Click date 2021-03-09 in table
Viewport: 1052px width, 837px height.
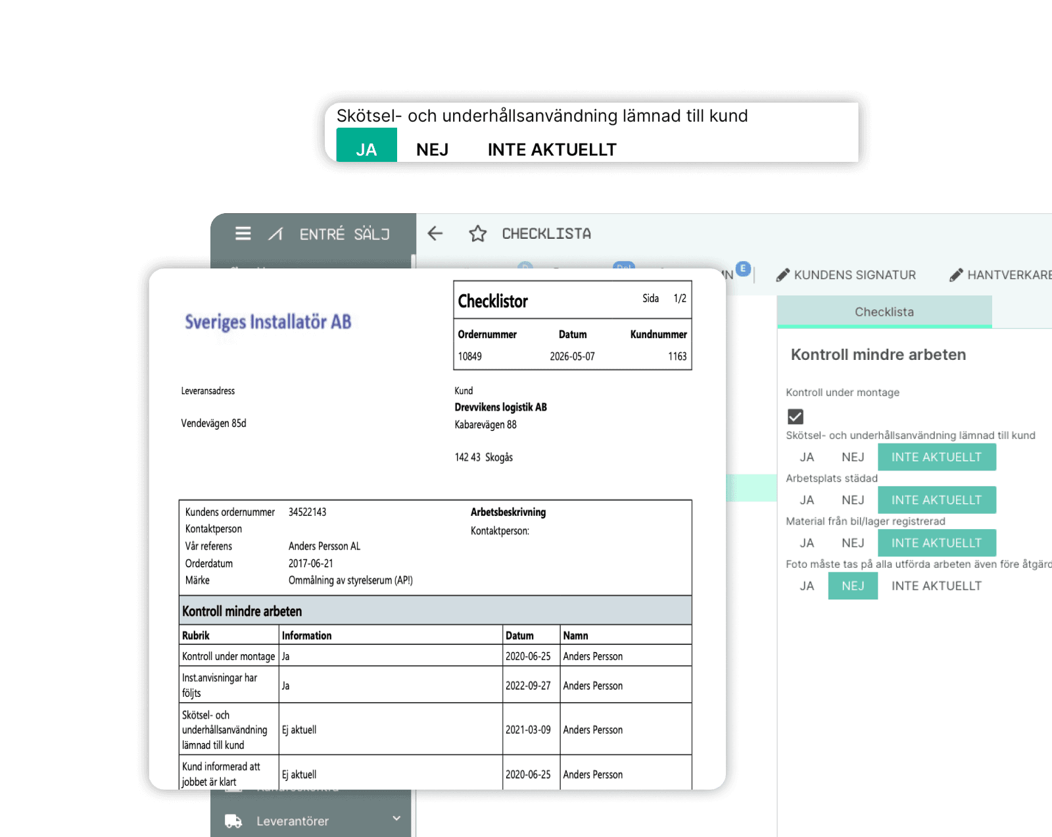[528, 730]
